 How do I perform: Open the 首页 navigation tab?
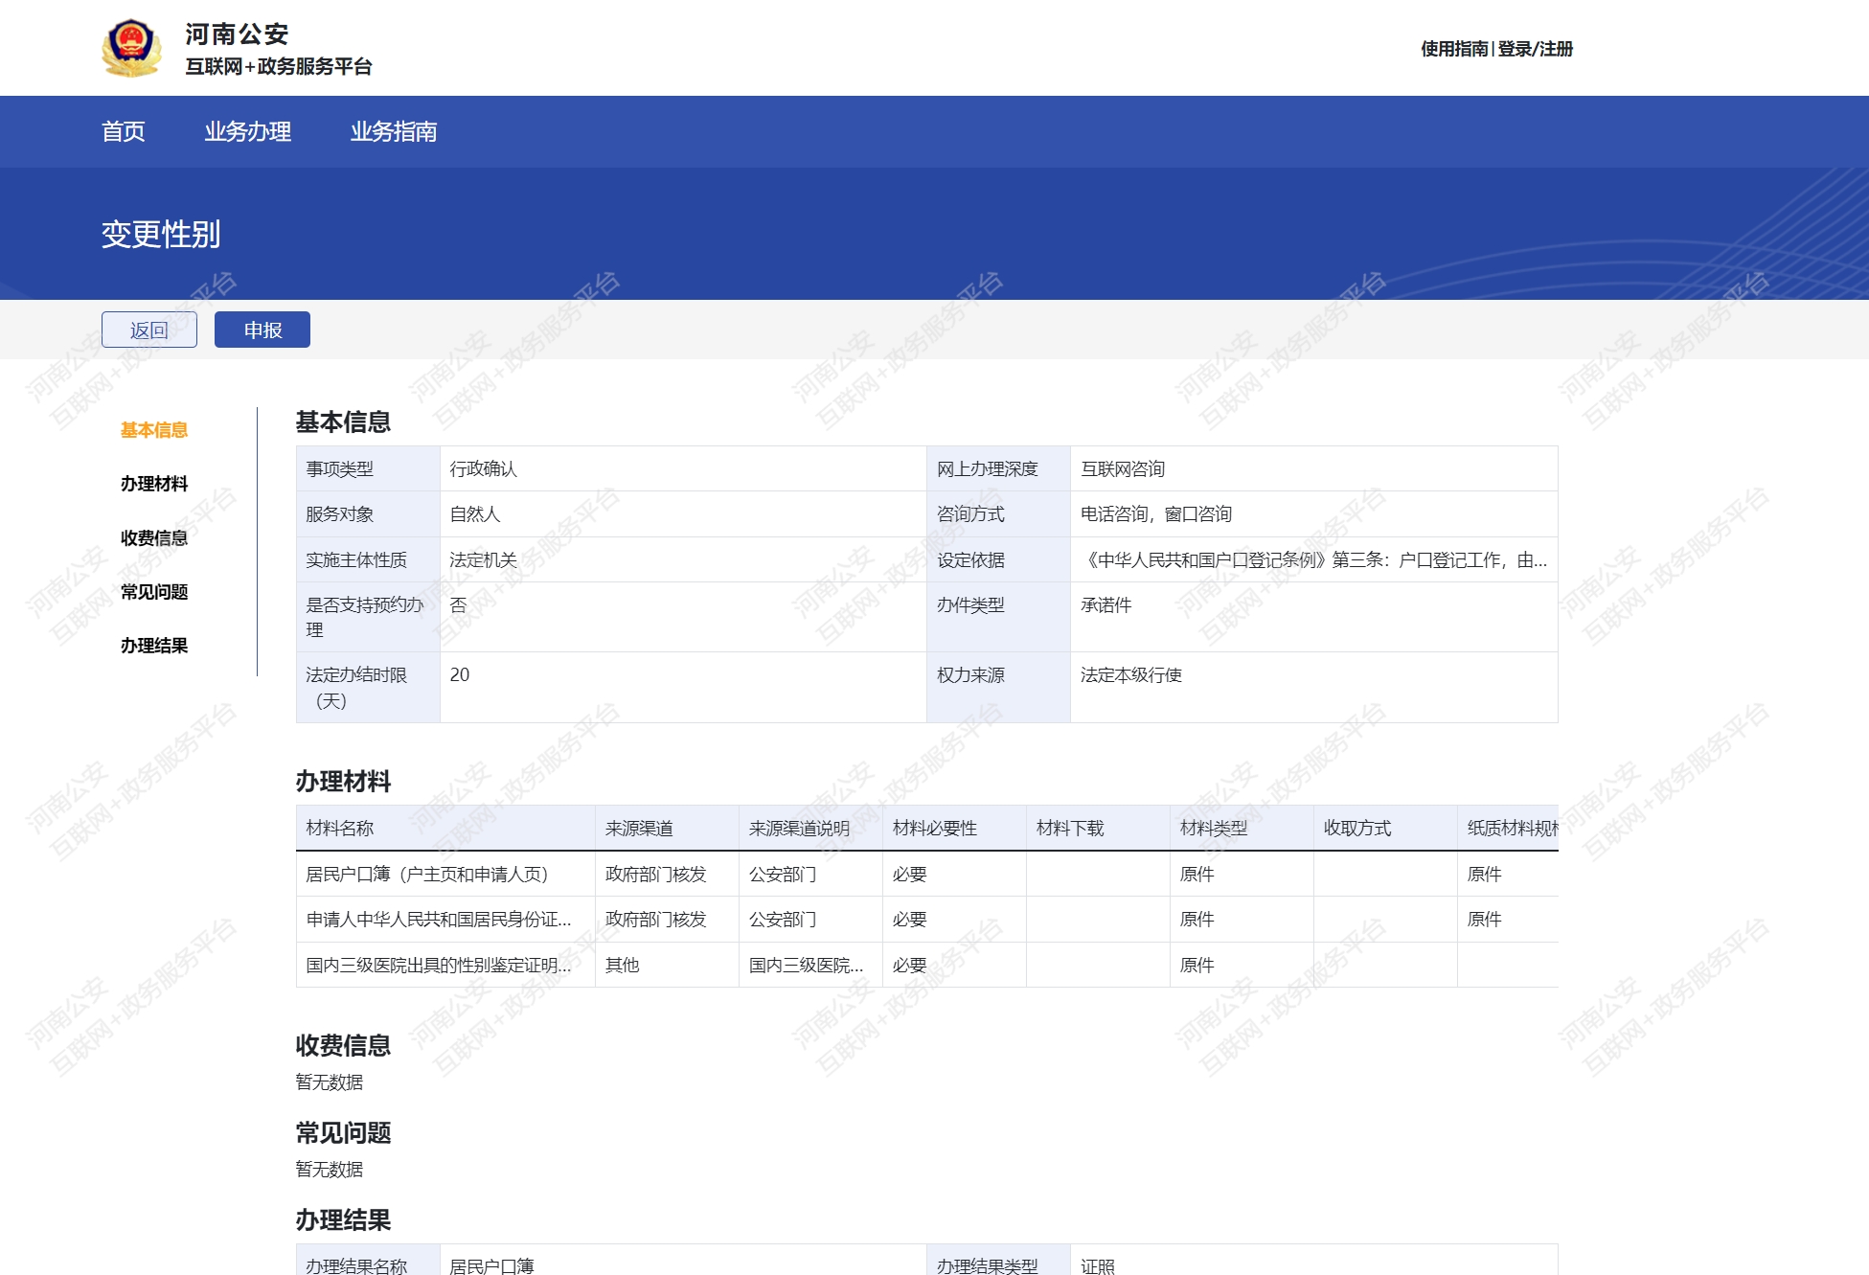(x=124, y=131)
